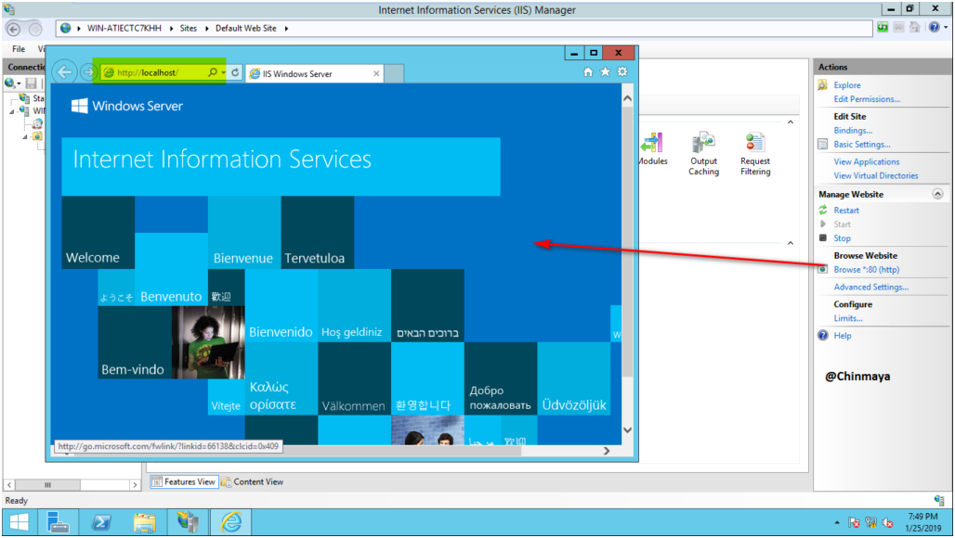Go forward in the Internet Explorer window
Viewport: 955px width, 538px height.
coord(88,72)
